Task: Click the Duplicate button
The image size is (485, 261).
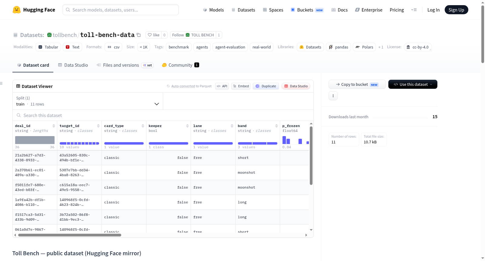Action: coord(266,86)
